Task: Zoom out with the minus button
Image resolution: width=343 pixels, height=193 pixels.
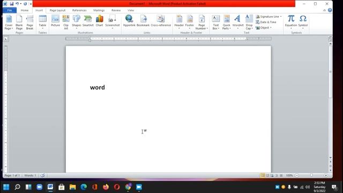Action: (297, 175)
